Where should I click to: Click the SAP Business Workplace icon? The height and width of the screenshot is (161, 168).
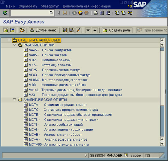22,30
